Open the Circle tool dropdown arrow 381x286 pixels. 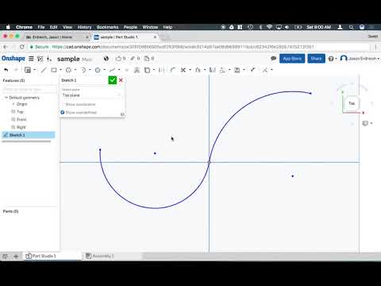click(75, 70)
